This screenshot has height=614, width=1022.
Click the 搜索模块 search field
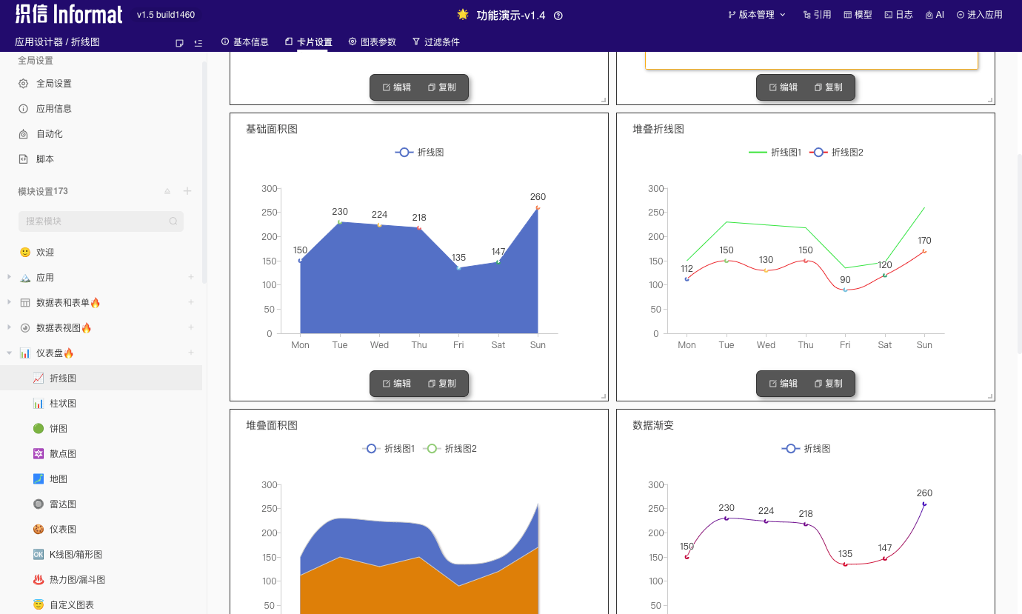tap(101, 221)
